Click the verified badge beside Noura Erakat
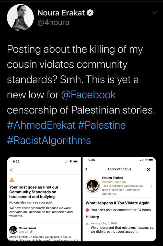The width and height of the screenshot is (163, 246). tap(90, 13)
